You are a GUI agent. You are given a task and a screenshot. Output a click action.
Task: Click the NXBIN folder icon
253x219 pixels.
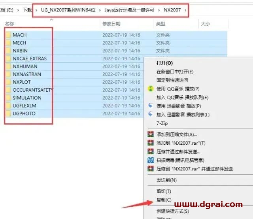(8, 51)
